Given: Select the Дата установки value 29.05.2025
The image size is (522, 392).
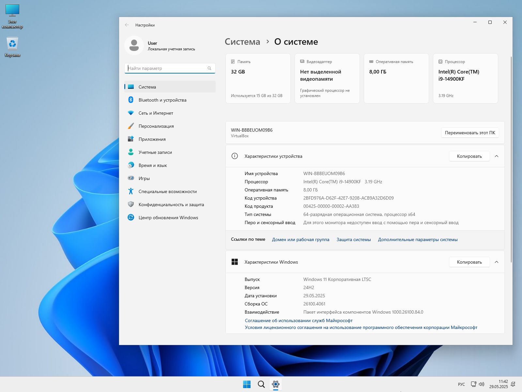Looking at the screenshot, I should (314, 296).
